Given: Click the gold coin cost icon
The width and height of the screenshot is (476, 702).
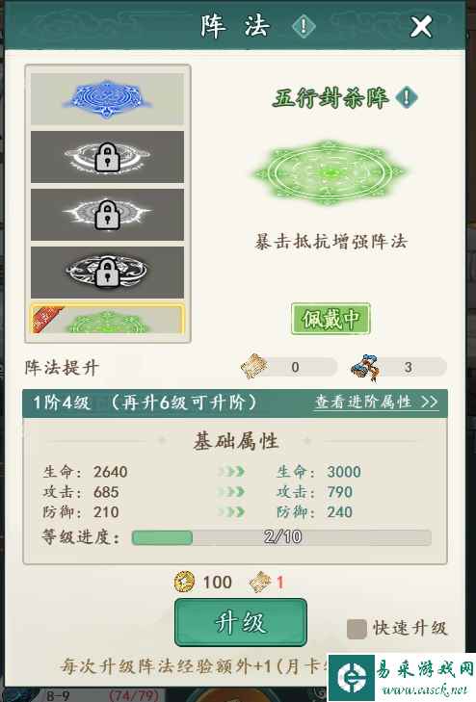Looking at the screenshot, I should pos(184,582).
